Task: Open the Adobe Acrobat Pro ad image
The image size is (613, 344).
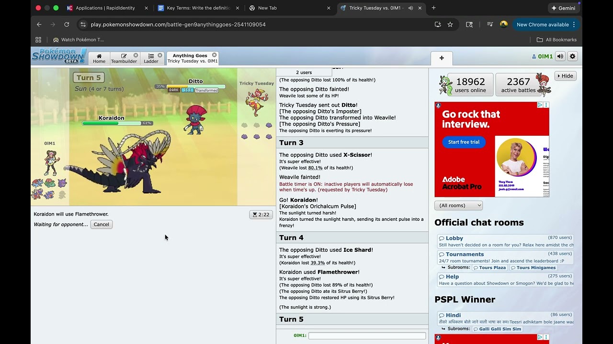Action: 492,150
